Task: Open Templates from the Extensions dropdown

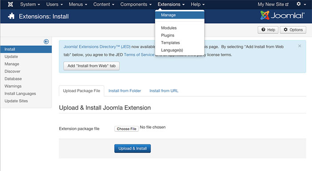Action: click(170, 43)
